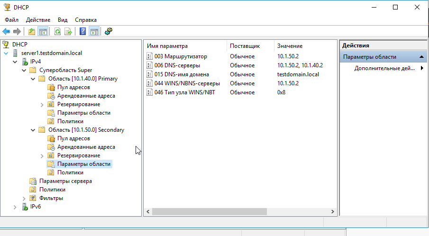Screen dimensions: 429x236
Task: Expand the Фильтры node
Action: tap(24, 198)
